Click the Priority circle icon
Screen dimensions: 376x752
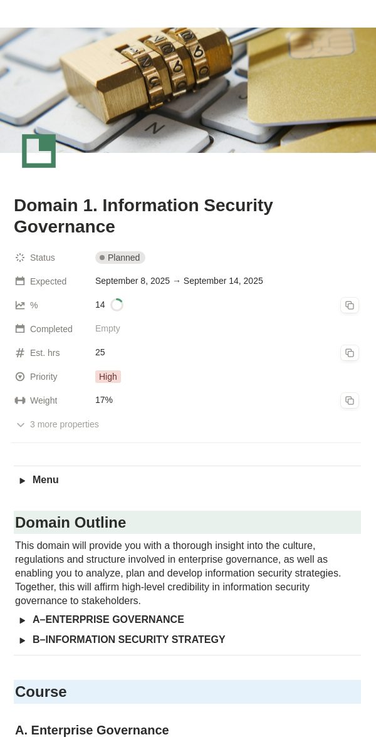[x=20, y=377]
